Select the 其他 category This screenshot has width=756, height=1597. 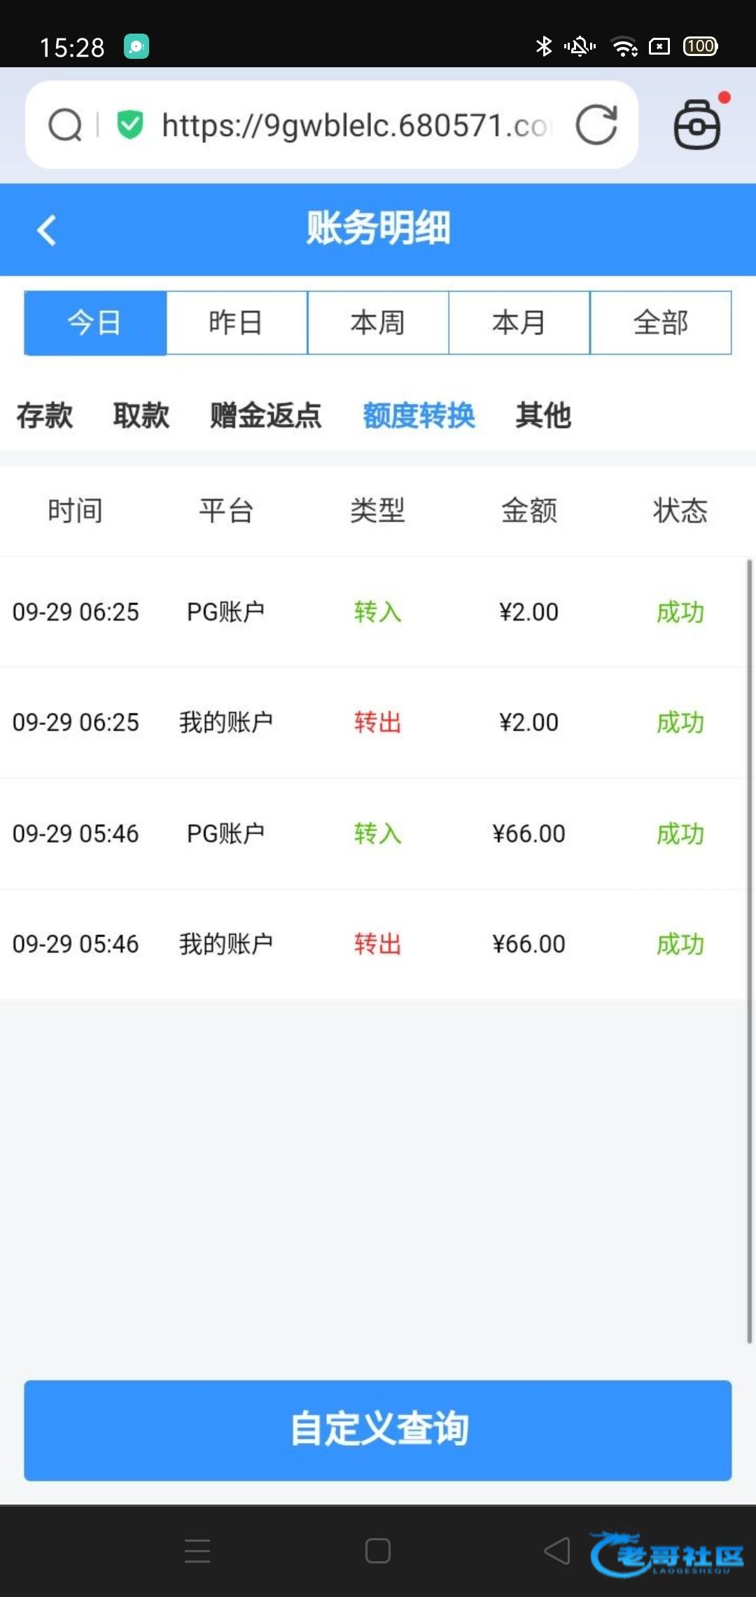543,415
